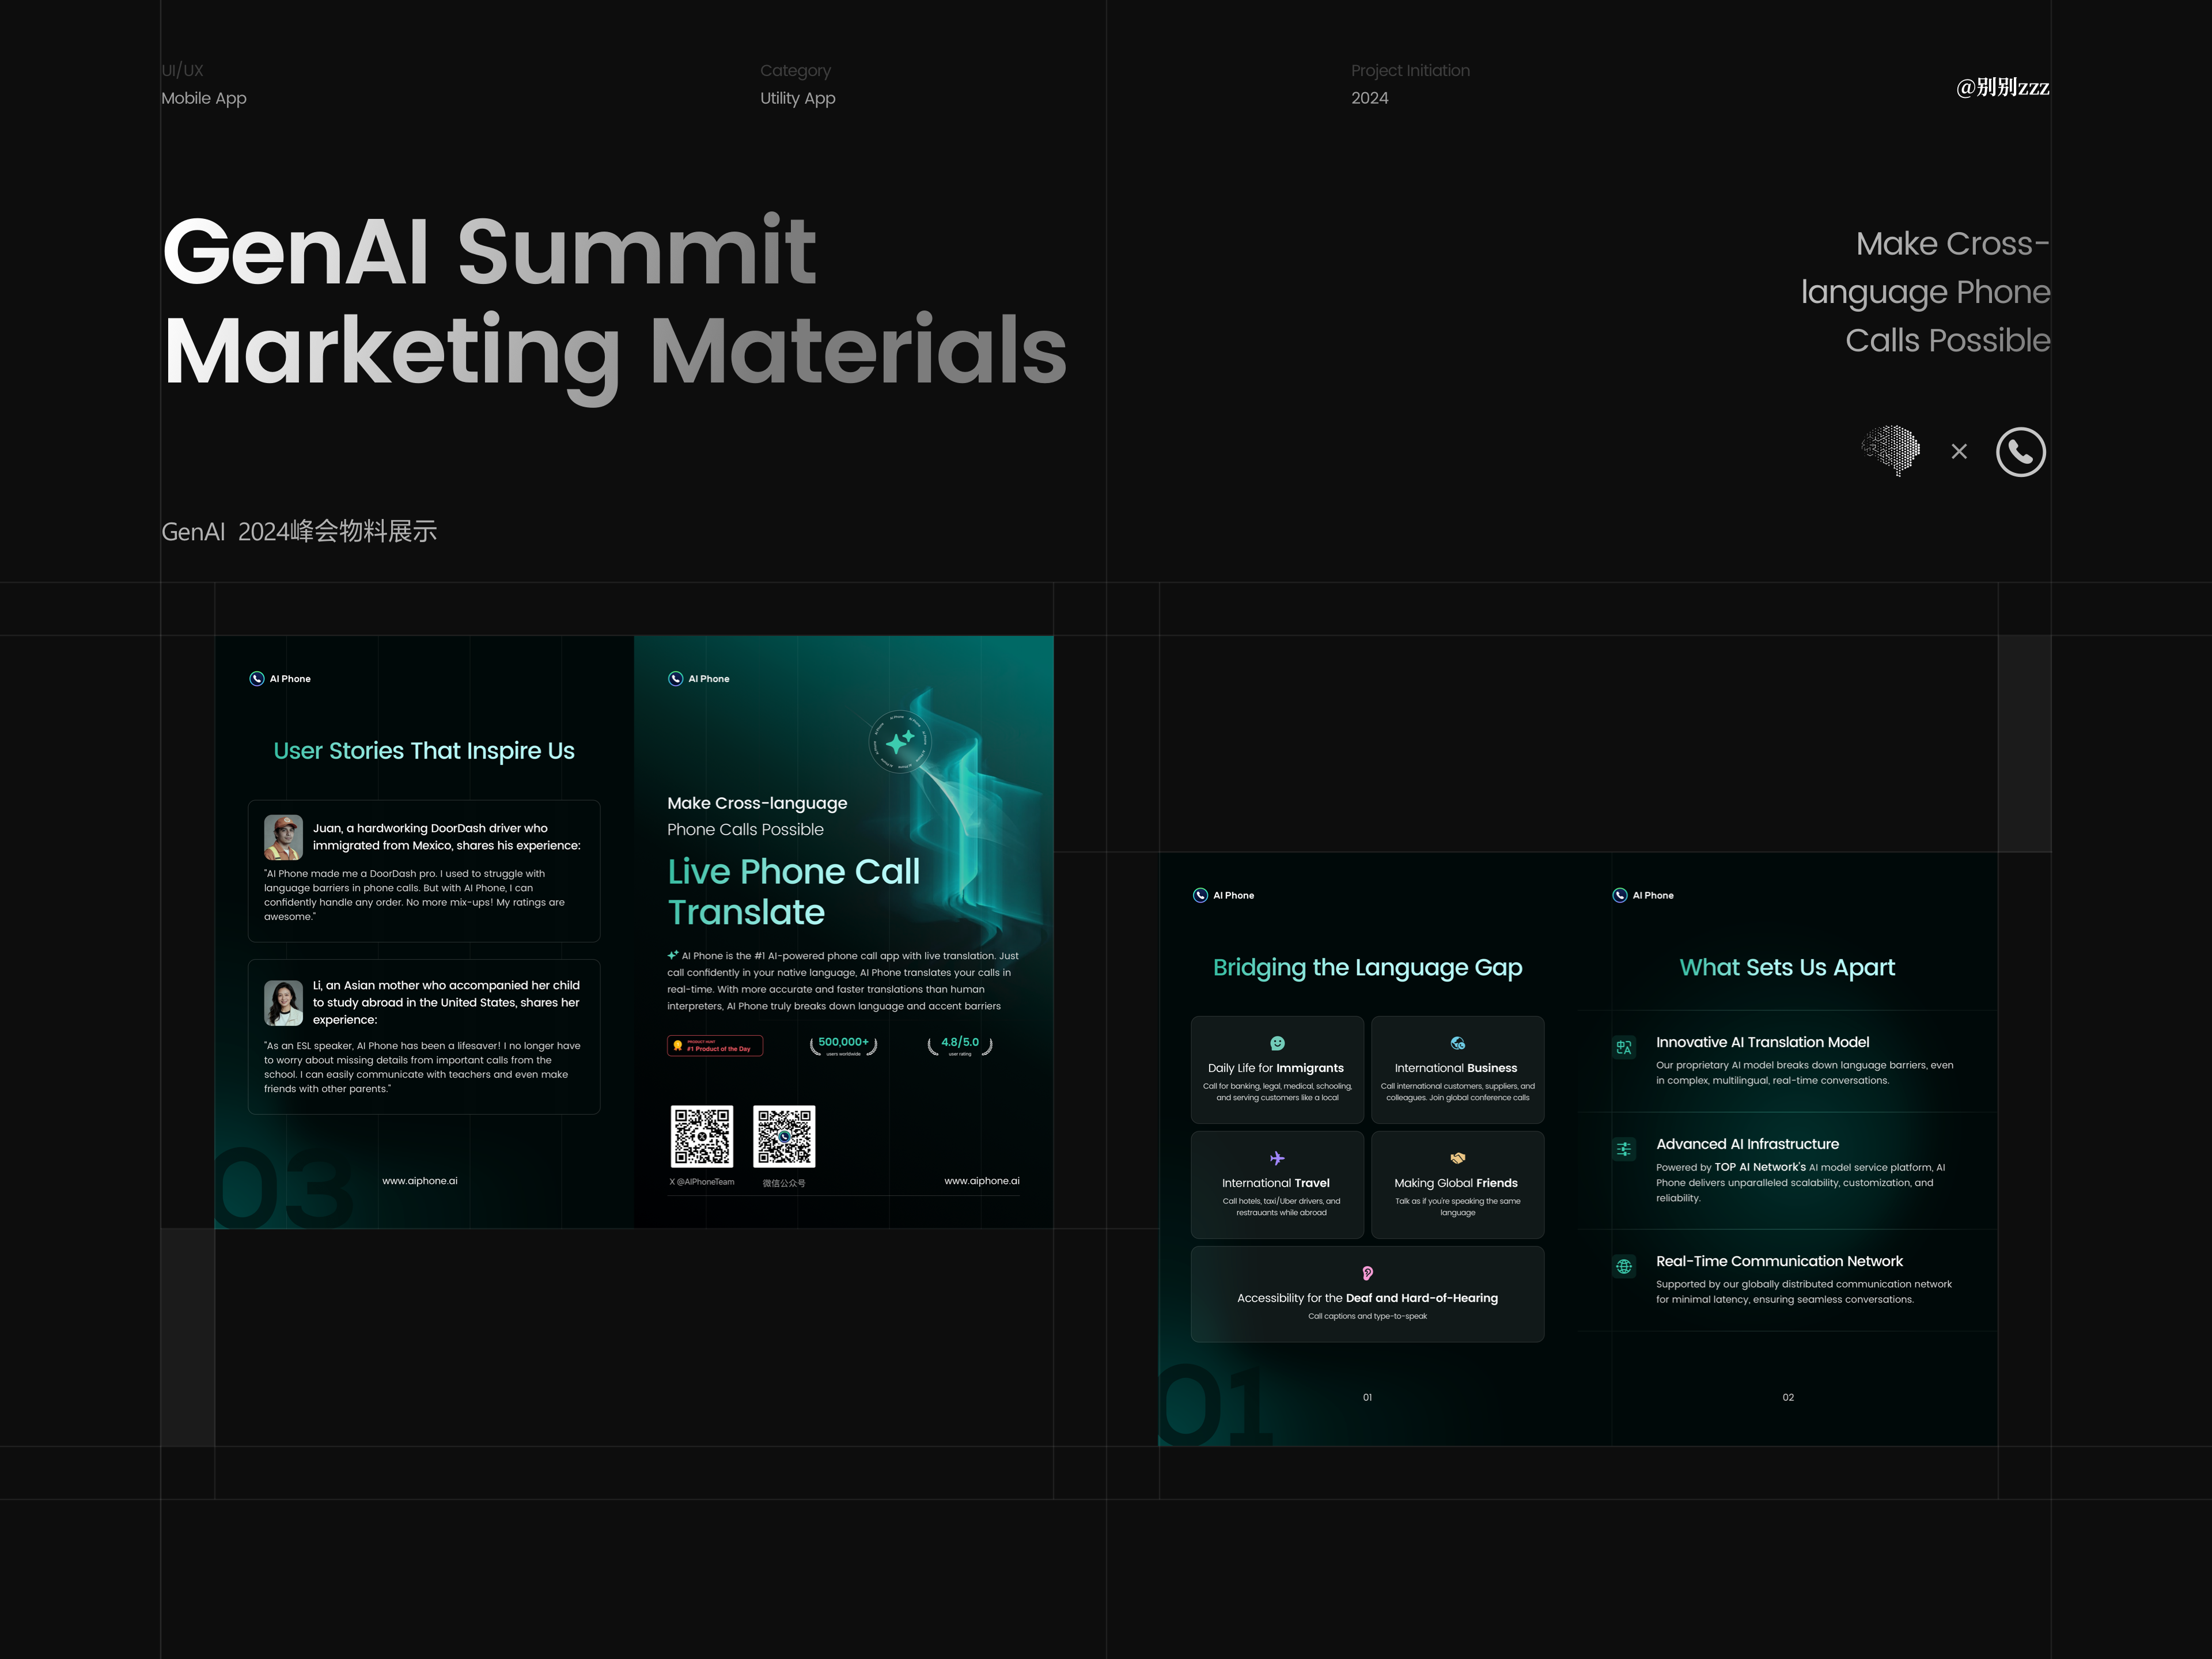Click the 微信公众号 QR code
The width and height of the screenshot is (2212, 1659).
[x=784, y=1136]
